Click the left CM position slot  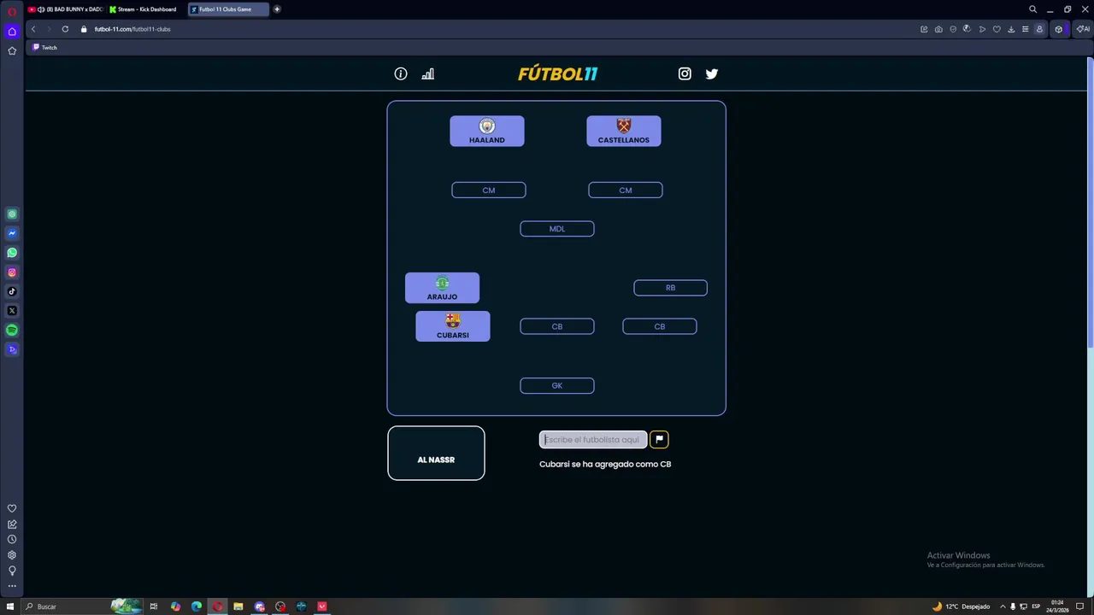click(x=489, y=190)
